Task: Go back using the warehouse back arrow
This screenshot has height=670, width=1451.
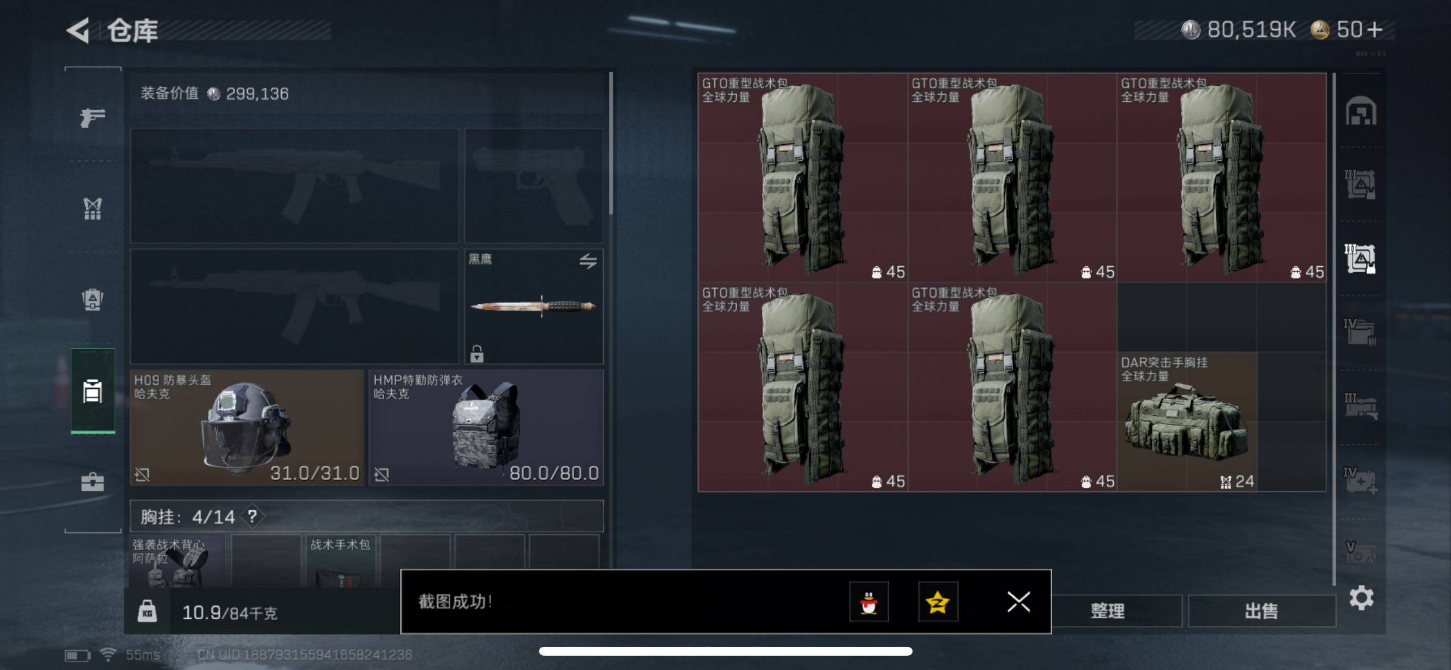Action: point(78,30)
